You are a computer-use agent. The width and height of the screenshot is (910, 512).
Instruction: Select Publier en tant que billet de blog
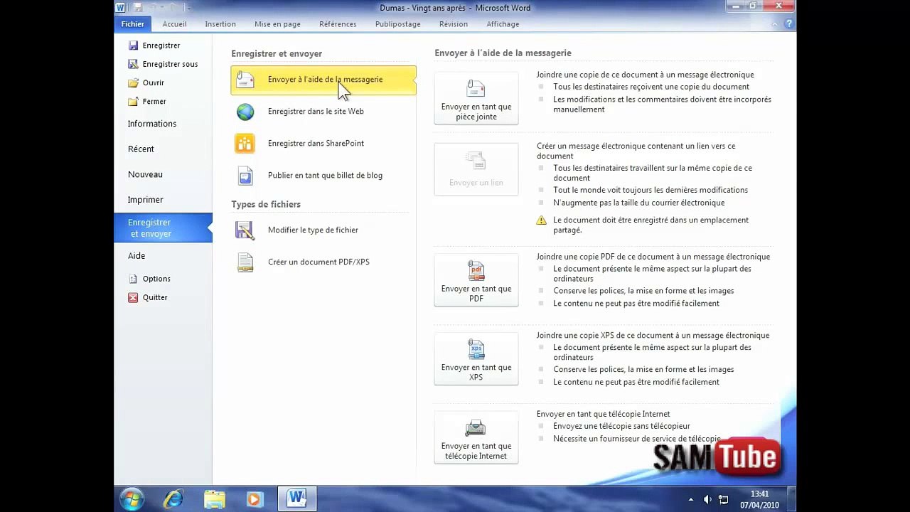[x=323, y=176]
